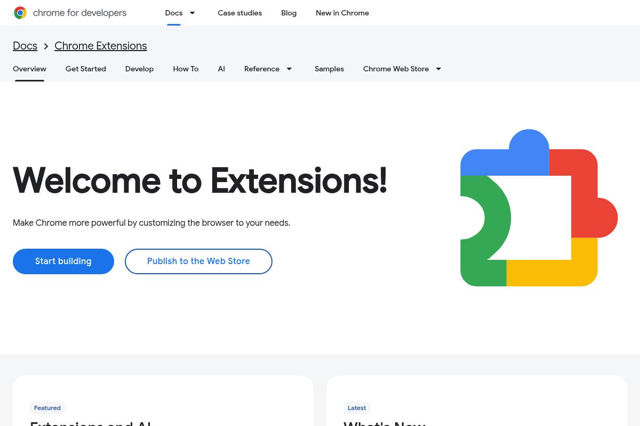Select the Overview tab

tap(29, 69)
